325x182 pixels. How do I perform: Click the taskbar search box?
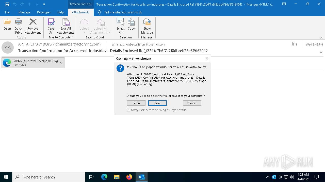[x=49, y=177]
